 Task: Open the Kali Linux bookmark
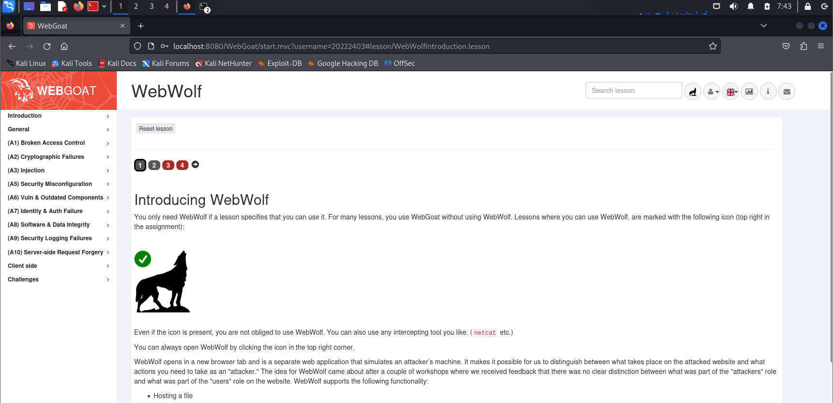pos(26,63)
